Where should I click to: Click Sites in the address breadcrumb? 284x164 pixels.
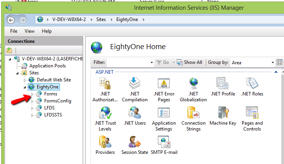pyautogui.click(x=101, y=19)
